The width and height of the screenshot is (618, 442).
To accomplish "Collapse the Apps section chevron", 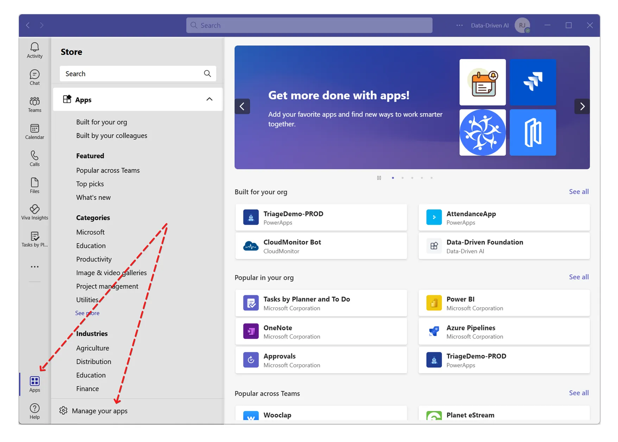I will 209,99.
